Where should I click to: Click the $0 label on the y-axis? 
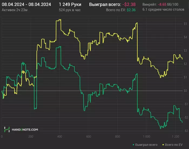point(185,91)
